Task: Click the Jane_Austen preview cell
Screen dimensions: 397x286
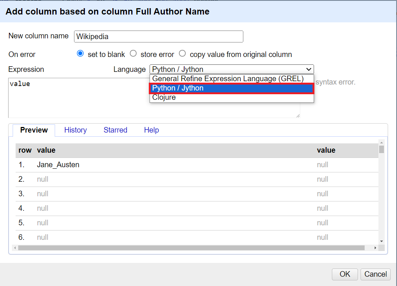Action: 58,165
